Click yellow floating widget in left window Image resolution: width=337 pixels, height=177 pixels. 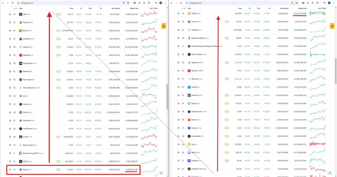point(164,26)
